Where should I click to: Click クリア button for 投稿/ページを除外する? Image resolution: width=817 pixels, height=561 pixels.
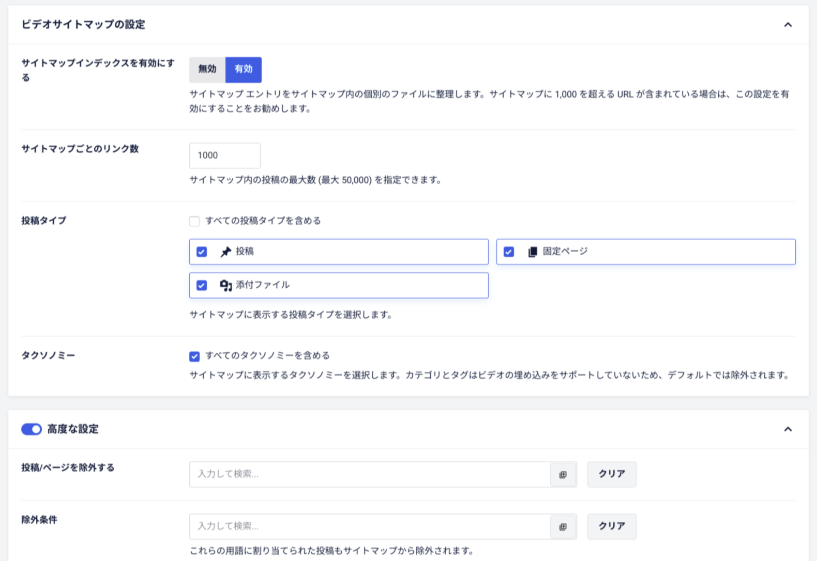[612, 474]
